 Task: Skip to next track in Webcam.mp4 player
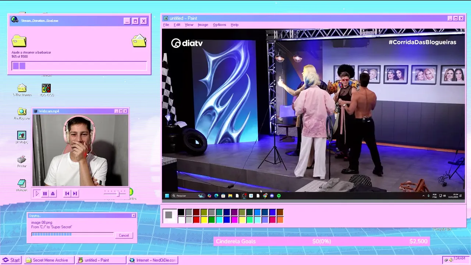click(75, 193)
